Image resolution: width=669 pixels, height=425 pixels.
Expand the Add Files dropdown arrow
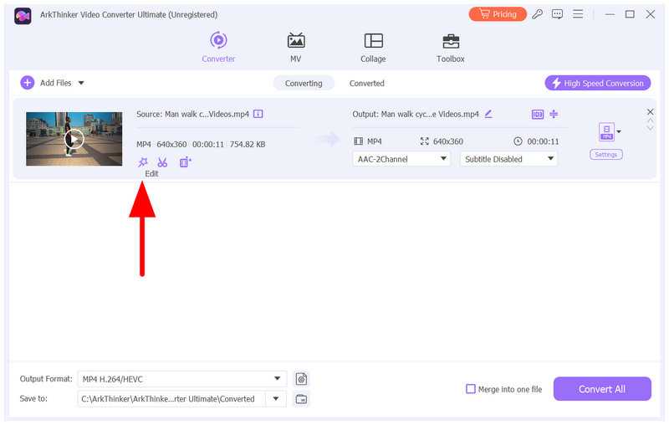(x=81, y=83)
